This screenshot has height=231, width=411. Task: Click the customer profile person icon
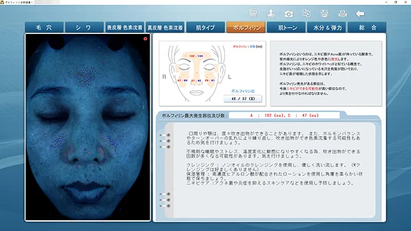pyautogui.click(x=271, y=13)
